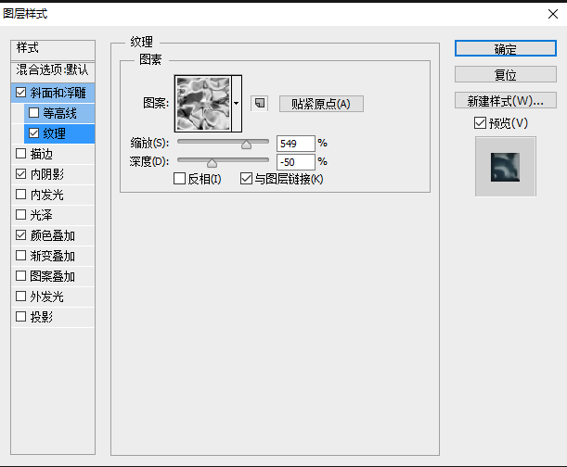Enable the 描边 checkbox

(21, 154)
